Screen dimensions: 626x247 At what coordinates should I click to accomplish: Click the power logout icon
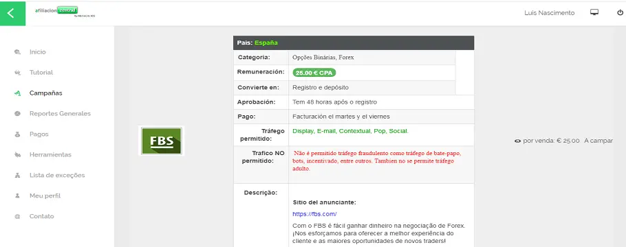[x=620, y=13]
